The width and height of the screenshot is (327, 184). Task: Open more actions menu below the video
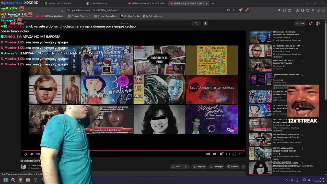click(x=243, y=167)
